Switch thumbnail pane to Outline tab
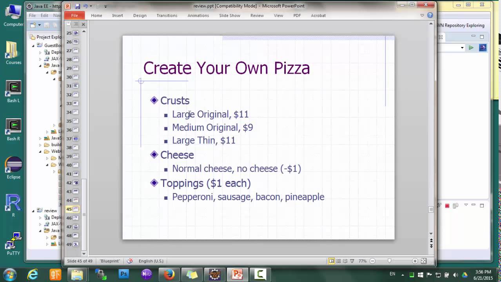This screenshot has height=282, width=501. pos(76,24)
